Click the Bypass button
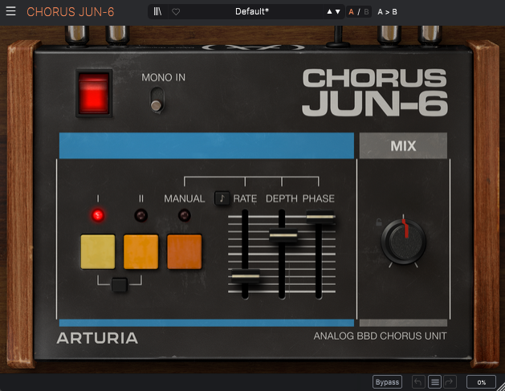Image resolution: width=505 pixels, height=391 pixels. (387, 382)
